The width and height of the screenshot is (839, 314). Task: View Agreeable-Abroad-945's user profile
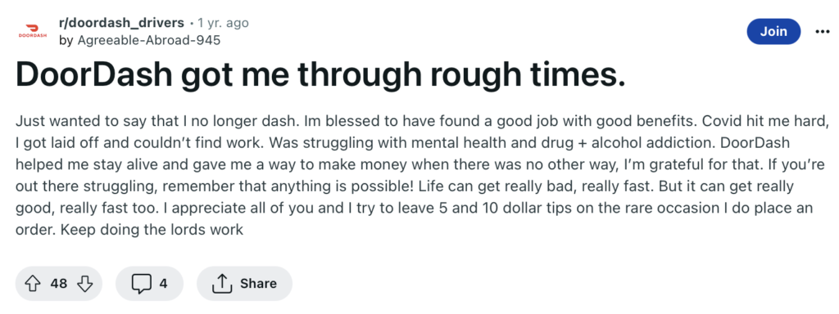(149, 40)
